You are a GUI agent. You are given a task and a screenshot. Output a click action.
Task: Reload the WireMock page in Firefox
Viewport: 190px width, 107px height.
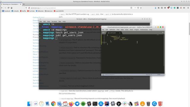click(x=8, y=8)
